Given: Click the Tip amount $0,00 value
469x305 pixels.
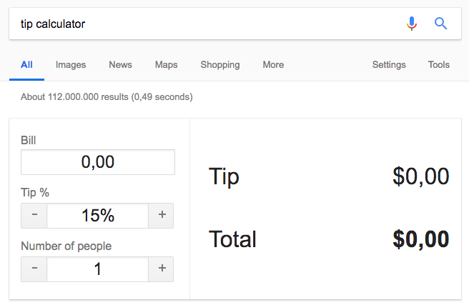Looking at the screenshot, I should (420, 176).
